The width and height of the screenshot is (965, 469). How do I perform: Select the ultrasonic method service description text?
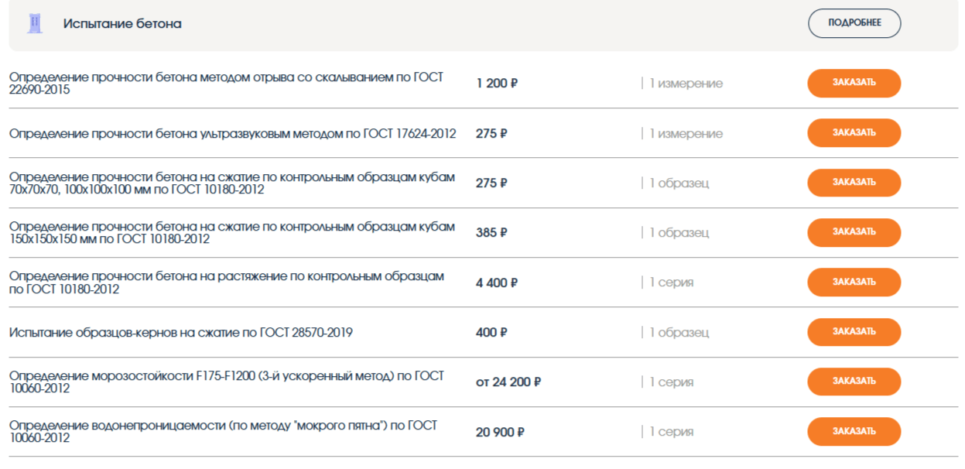232,134
